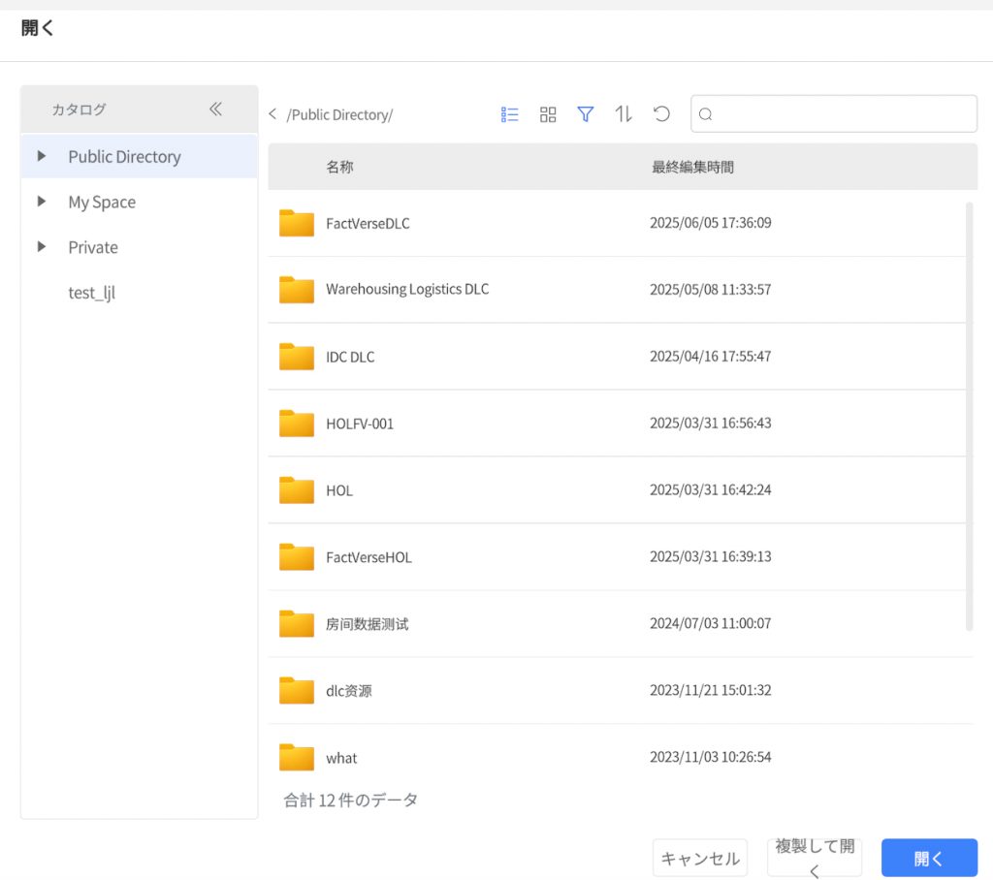Screen dimensions: 993x880
Task: Select test_ljl in the catalog
Action: (91, 293)
